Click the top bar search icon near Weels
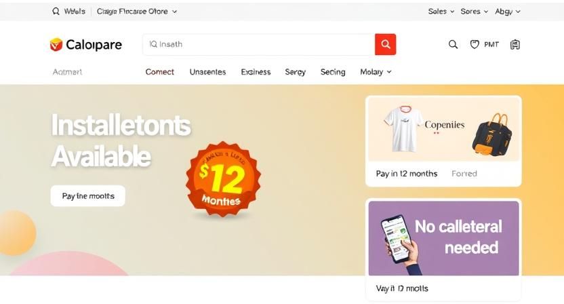 pos(56,12)
